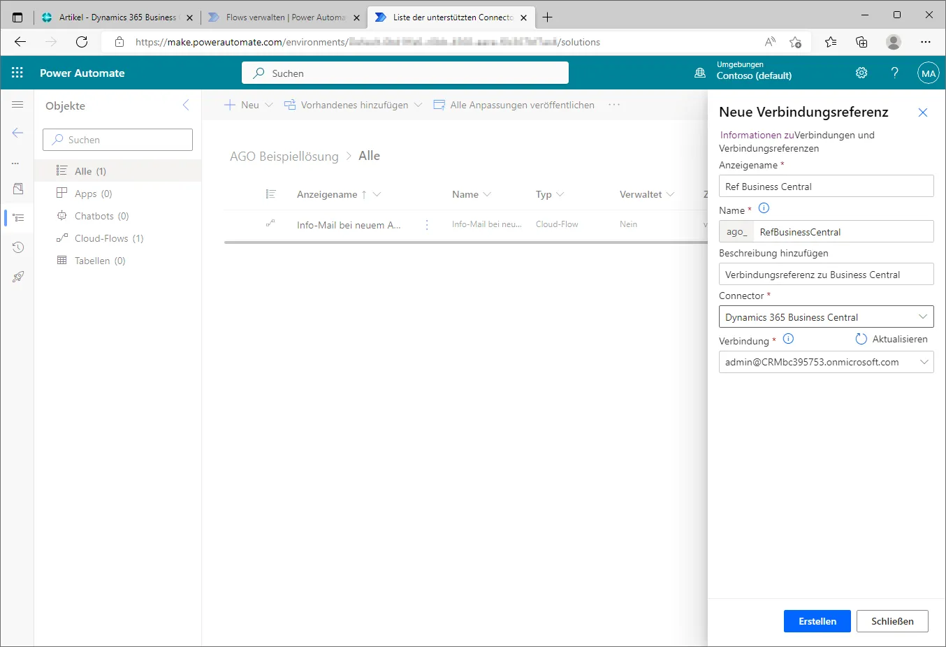Open the settings gear icon

tap(861, 73)
